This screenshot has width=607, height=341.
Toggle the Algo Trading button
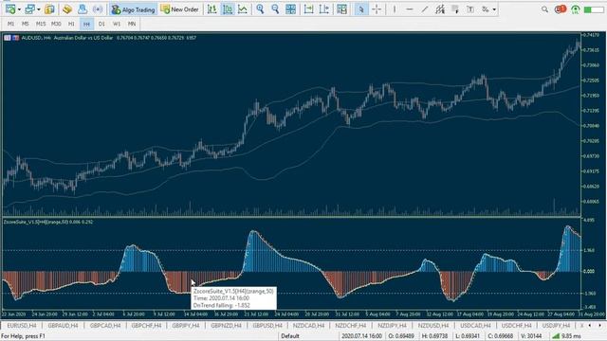pyautogui.click(x=133, y=9)
